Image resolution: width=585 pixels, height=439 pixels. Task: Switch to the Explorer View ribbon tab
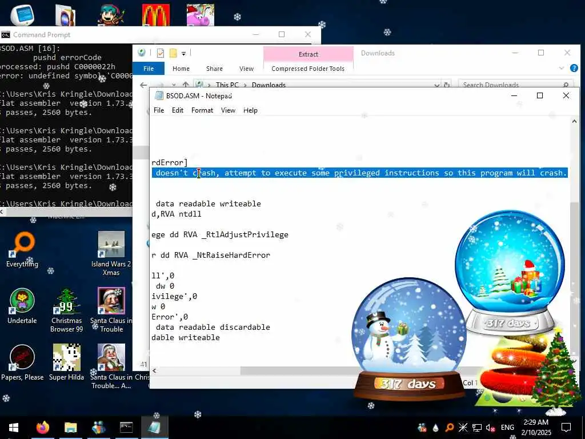coord(246,69)
